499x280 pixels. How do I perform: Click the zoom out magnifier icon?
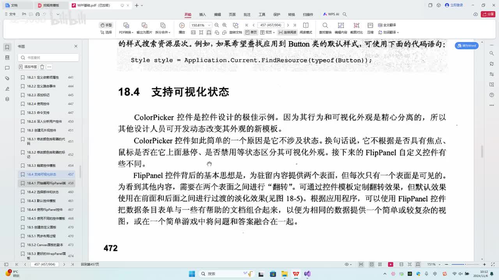(217, 25)
